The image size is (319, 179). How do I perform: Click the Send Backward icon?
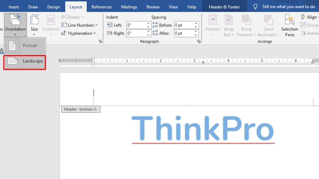click(268, 20)
